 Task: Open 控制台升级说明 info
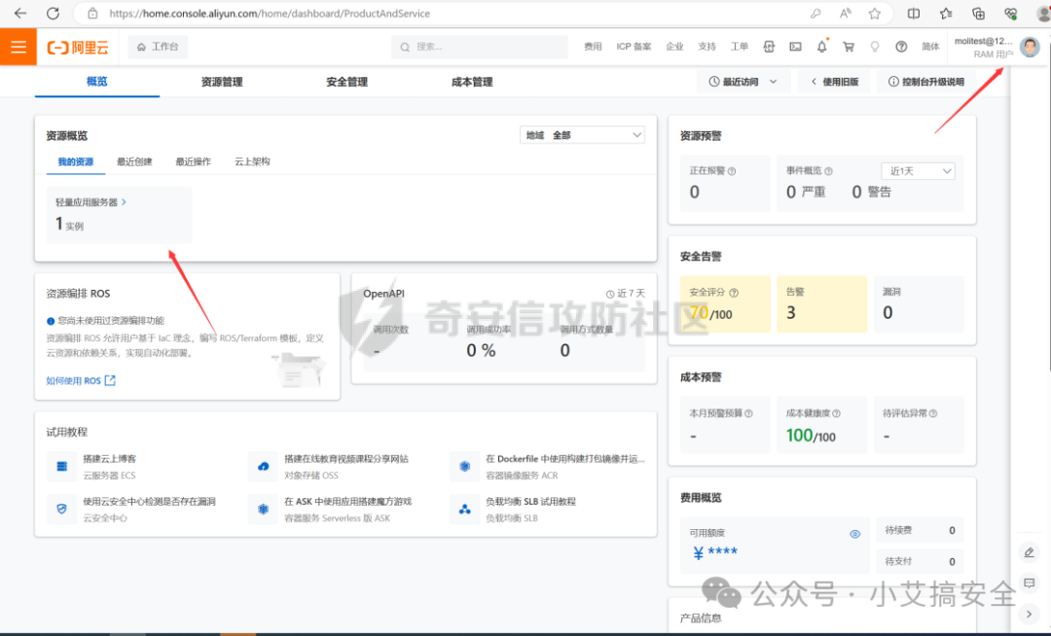[x=926, y=82]
